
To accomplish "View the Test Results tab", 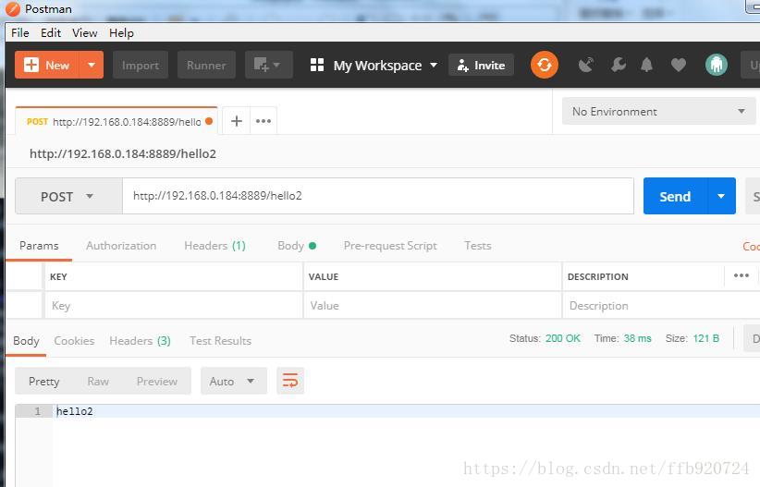I will (221, 341).
